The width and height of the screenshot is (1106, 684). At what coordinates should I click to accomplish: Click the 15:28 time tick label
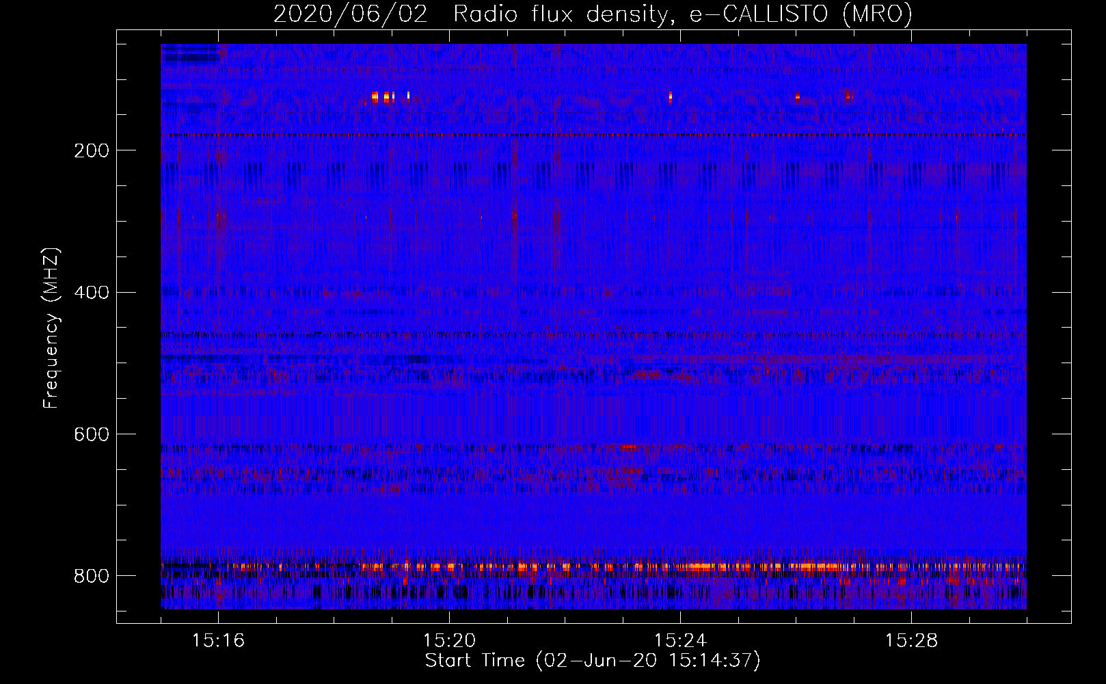pos(911,641)
